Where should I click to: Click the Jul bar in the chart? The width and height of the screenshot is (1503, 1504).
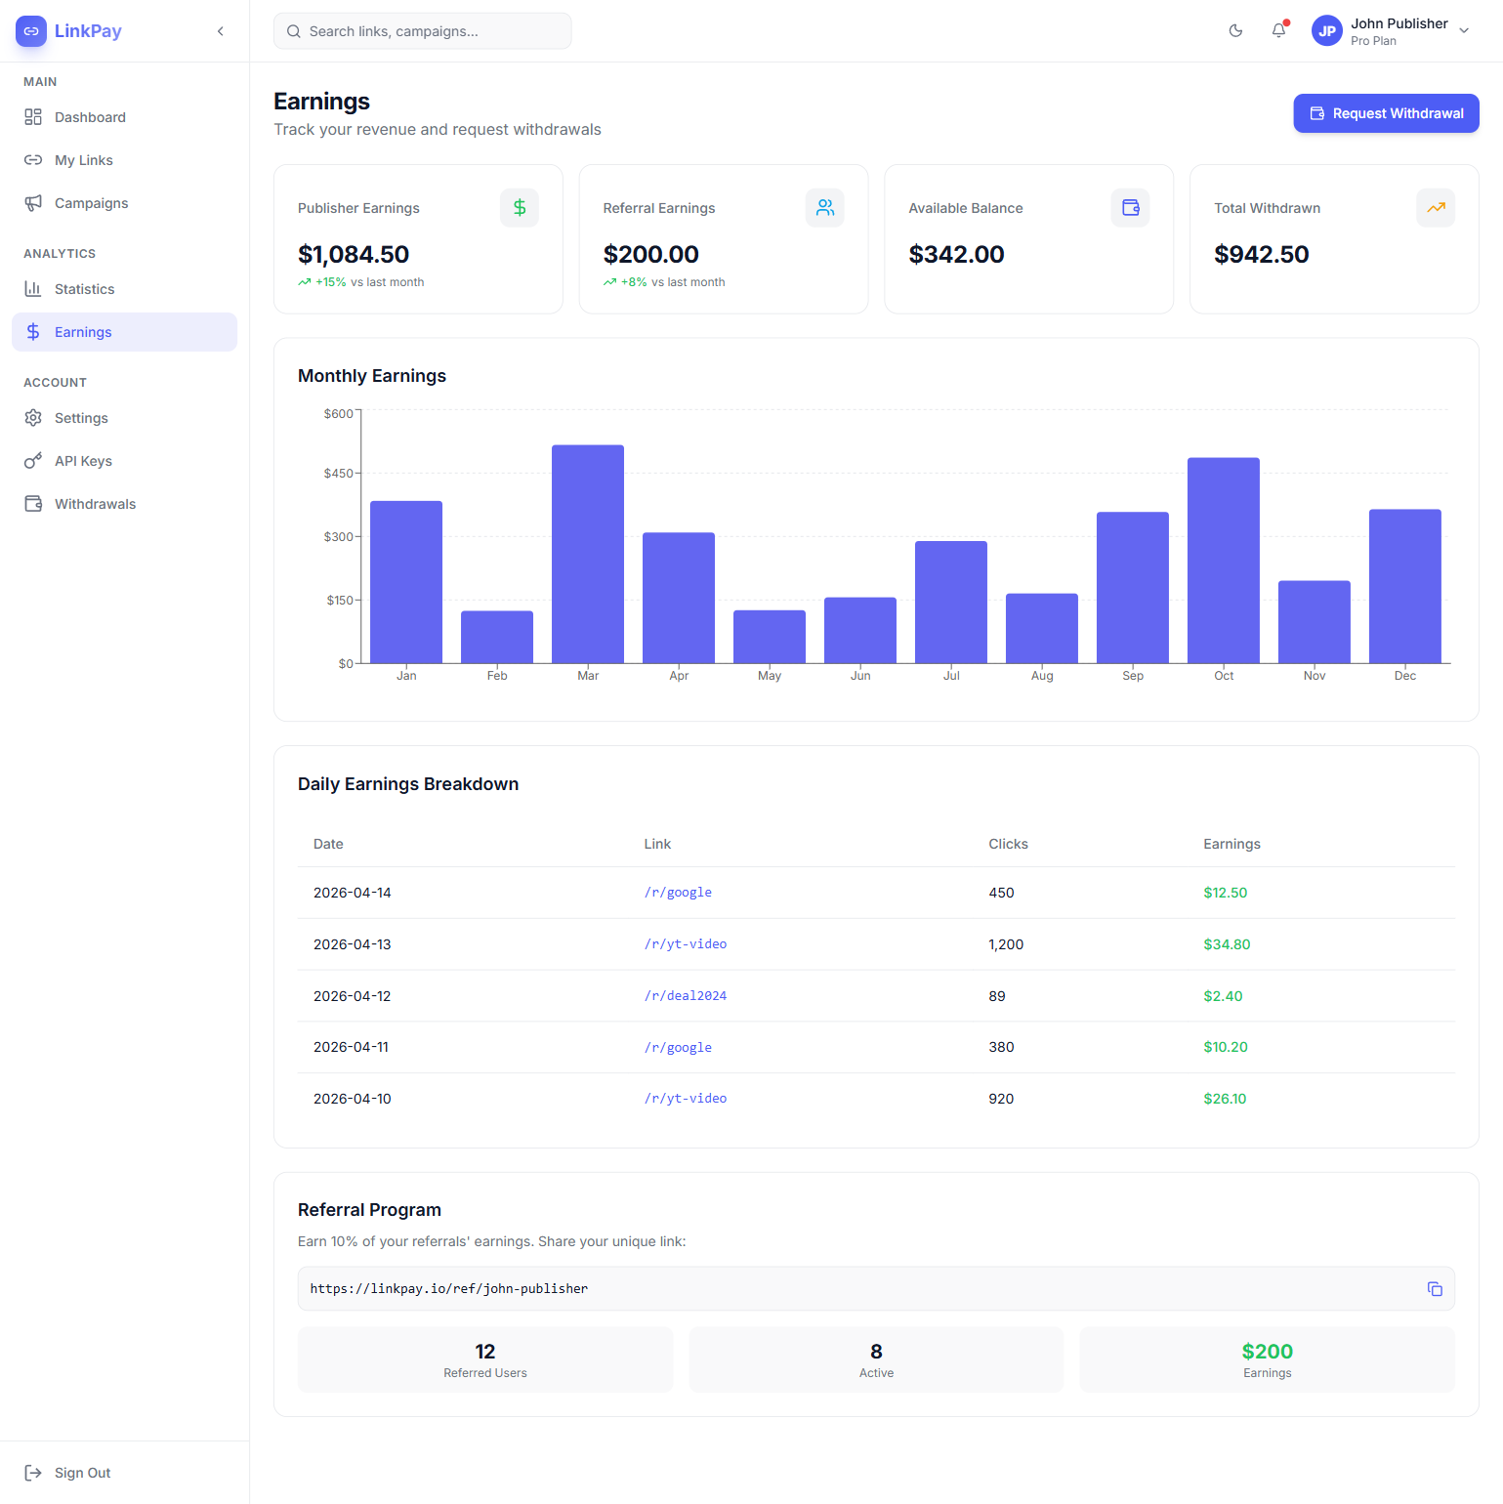click(951, 602)
